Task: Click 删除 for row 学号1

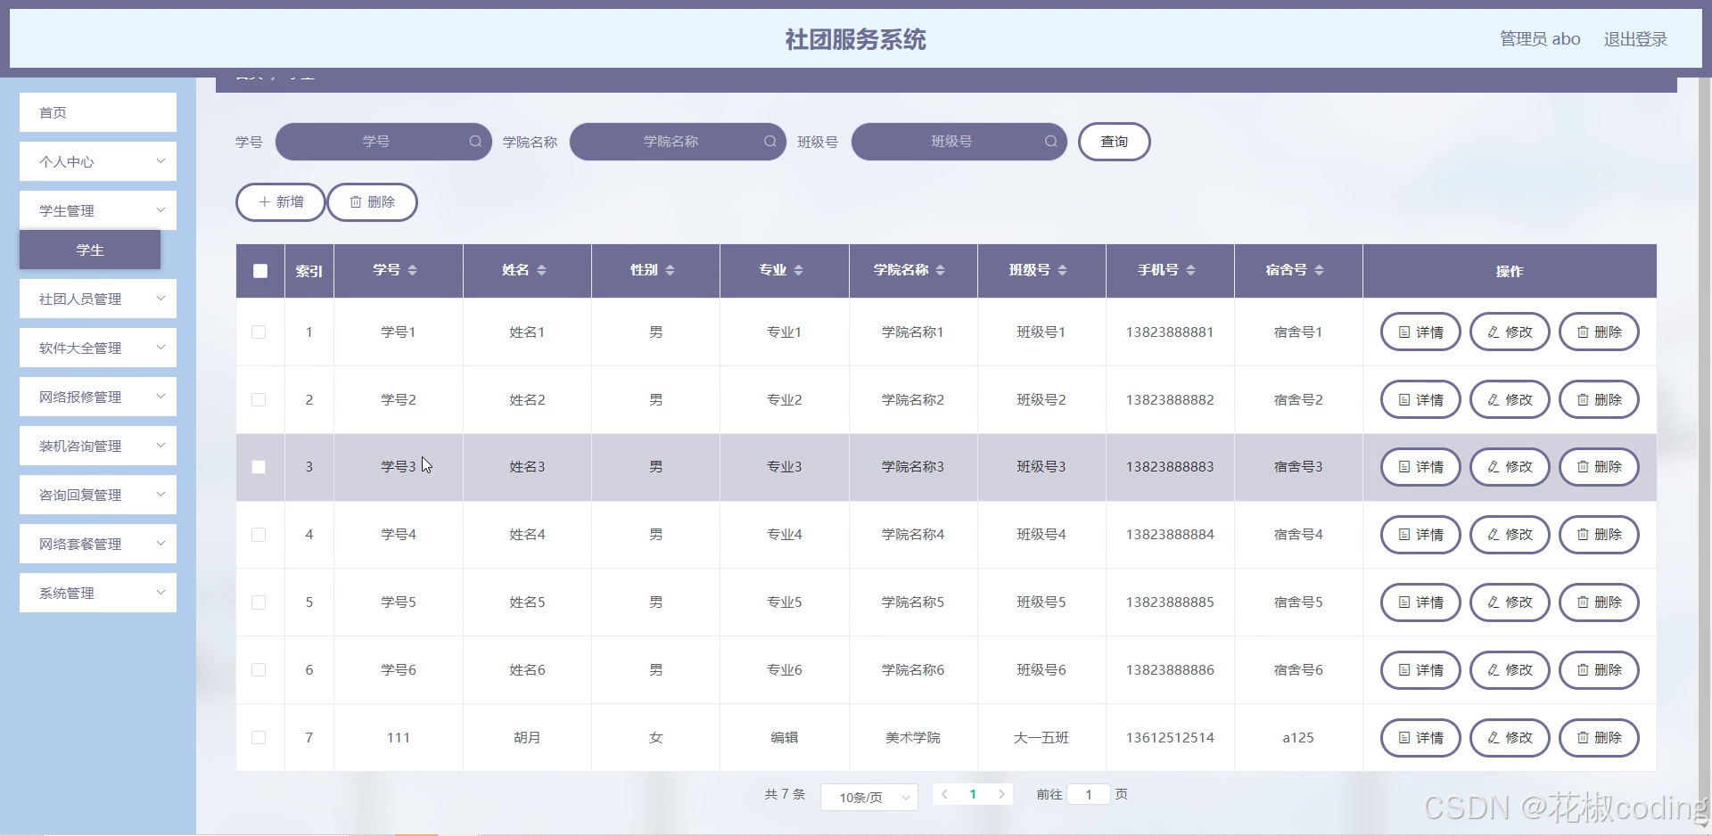Action: 1599,332
